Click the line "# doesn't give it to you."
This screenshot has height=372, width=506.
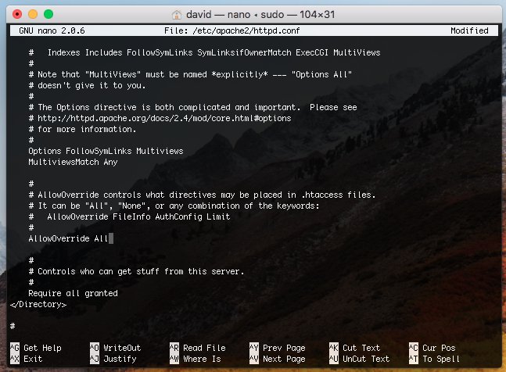click(x=87, y=85)
